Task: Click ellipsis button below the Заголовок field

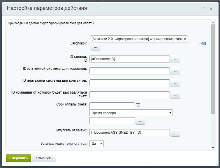Action: [95, 47]
